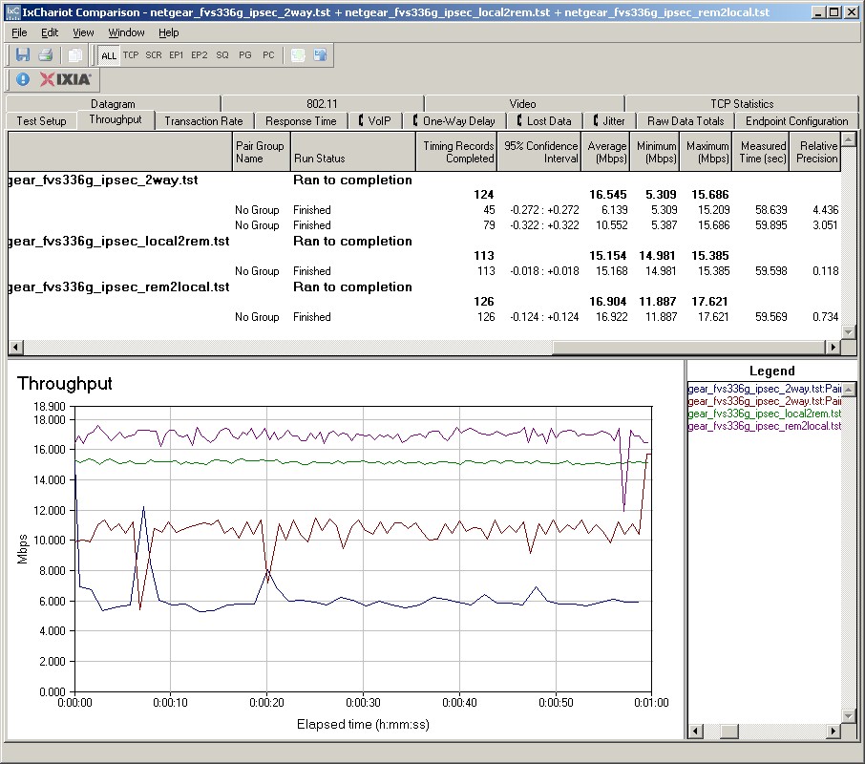Open the File menu

pyautogui.click(x=19, y=32)
